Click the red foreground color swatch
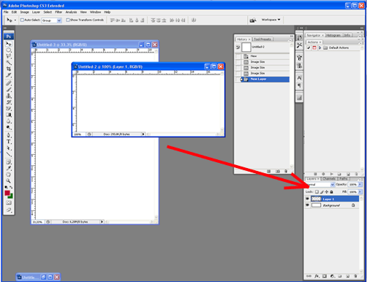The width and height of the screenshot is (367, 282). [7, 193]
